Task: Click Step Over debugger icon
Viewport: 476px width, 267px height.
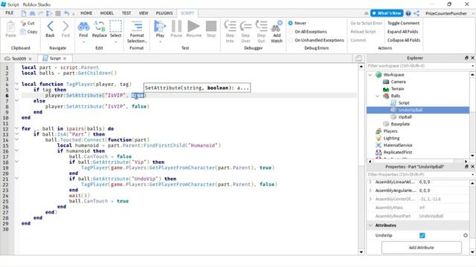Action: click(x=245, y=27)
